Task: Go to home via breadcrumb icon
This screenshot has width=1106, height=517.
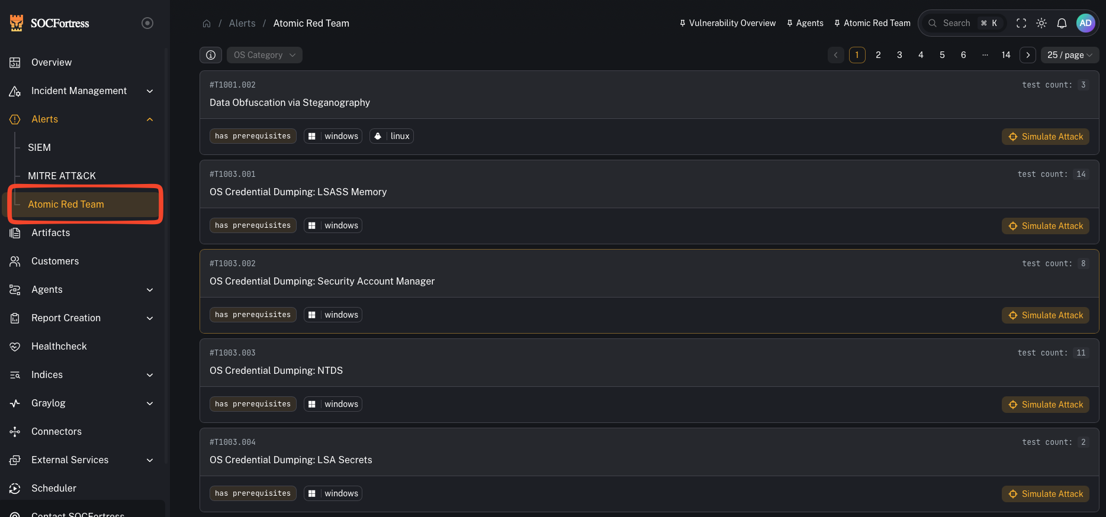Action: click(207, 24)
